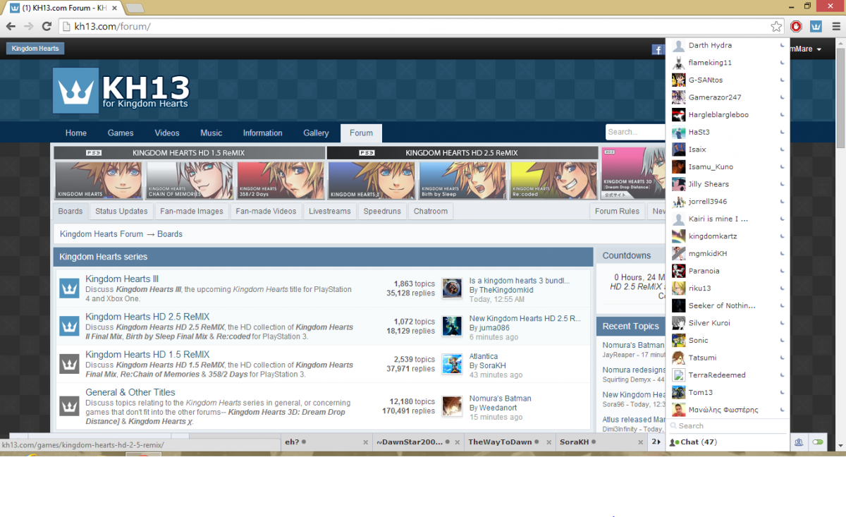The width and height of the screenshot is (846, 517).
Task: Click TheKingdomkid's avatar in last post
Action: click(x=452, y=288)
